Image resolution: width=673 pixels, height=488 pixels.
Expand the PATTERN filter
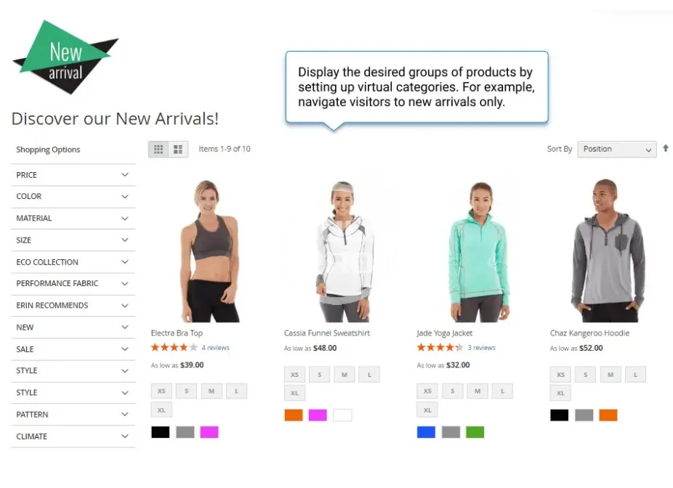(x=73, y=415)
